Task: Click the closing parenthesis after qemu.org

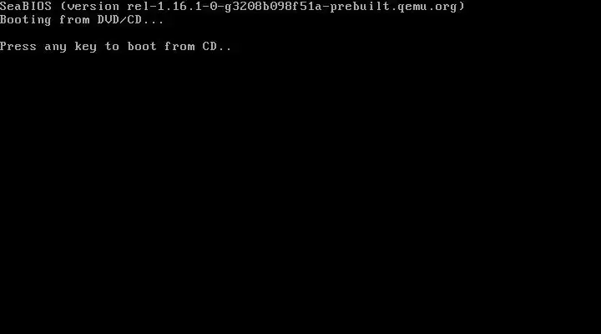Action: 461,7
